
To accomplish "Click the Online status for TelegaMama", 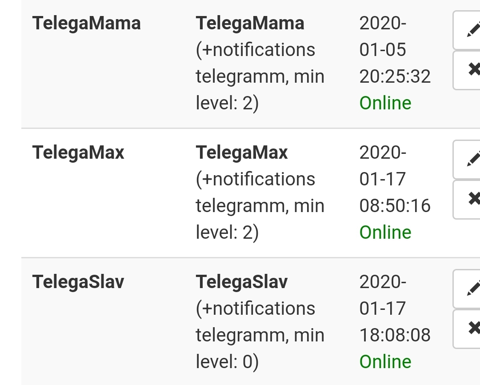I will (x=385, y=103).
